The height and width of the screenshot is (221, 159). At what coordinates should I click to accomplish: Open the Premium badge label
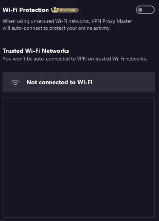point(65,10)
